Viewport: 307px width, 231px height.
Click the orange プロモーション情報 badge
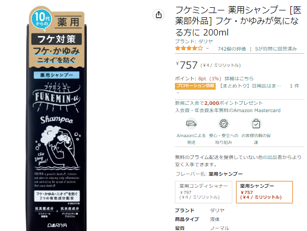[x=195, y=86]
